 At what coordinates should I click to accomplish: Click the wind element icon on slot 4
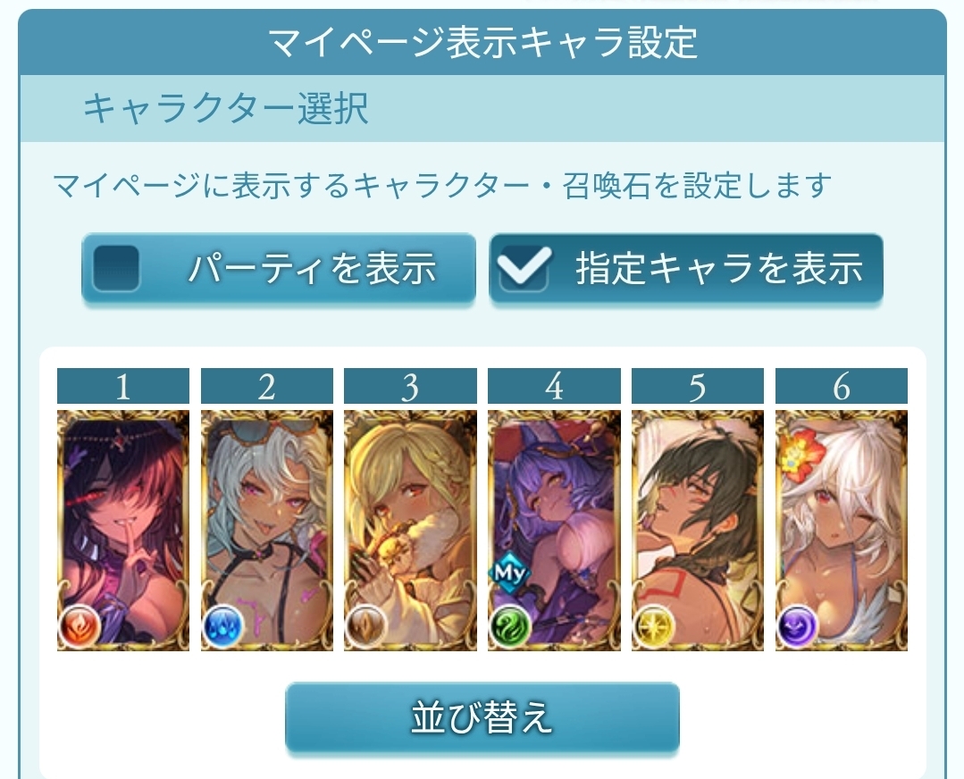[510, 625]
